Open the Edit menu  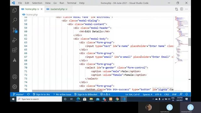pyautogui.click(x=27, y=3)
